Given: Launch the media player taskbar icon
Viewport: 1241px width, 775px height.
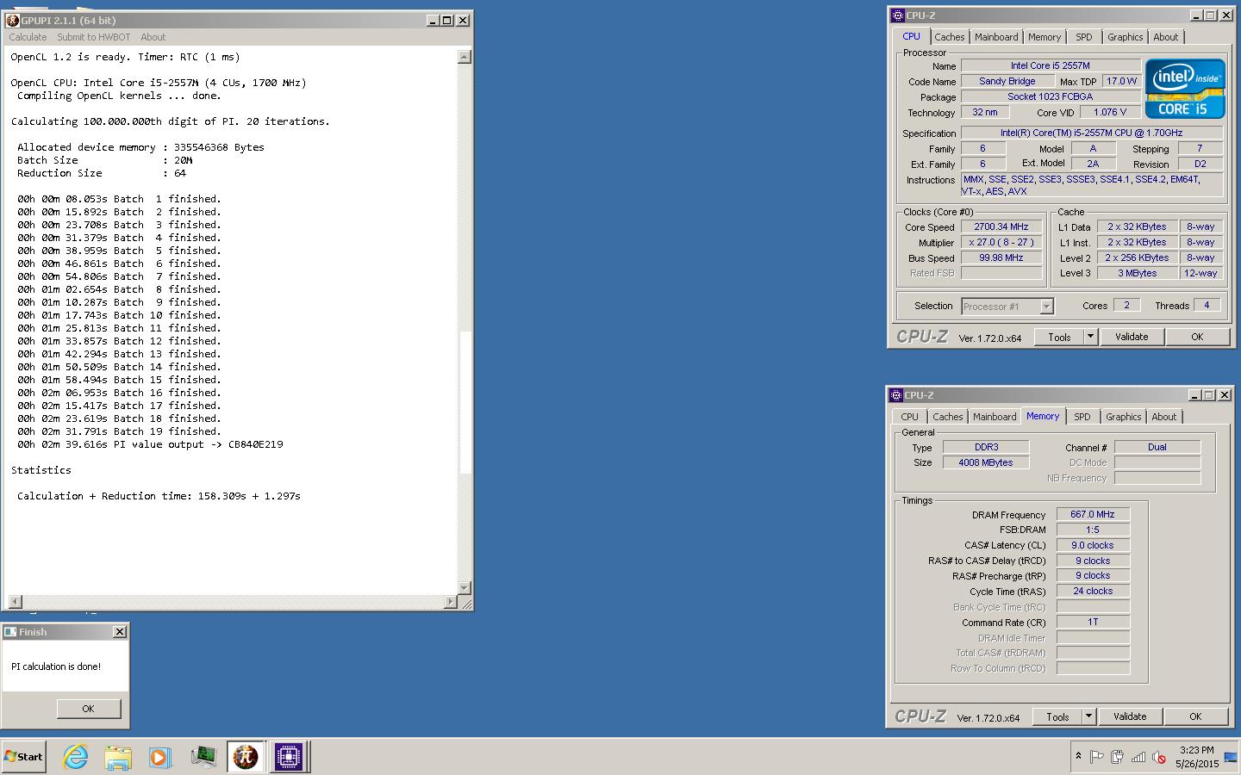Looking at the screenshot, I should point(159,757).
